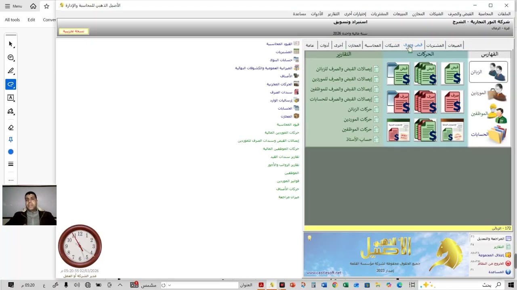The image size is (517, 290).
Task: Open the multiple payment vouchers (صرف) stacked icon
Action: 425,101
